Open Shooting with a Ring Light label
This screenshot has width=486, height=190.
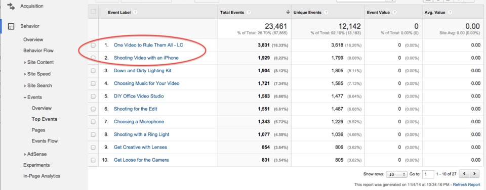tap(142, 134)
